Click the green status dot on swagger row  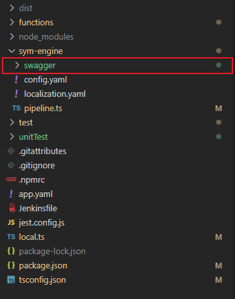[219, 65]
